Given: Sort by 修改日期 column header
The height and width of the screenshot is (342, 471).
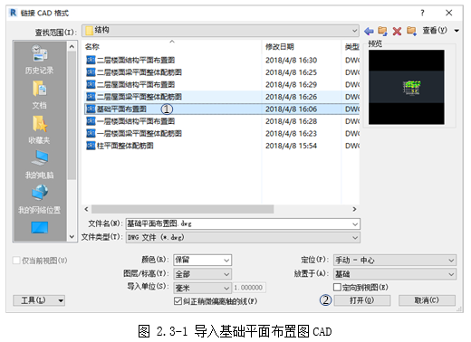Looking at the screenshot, I should tap(280, 47).
